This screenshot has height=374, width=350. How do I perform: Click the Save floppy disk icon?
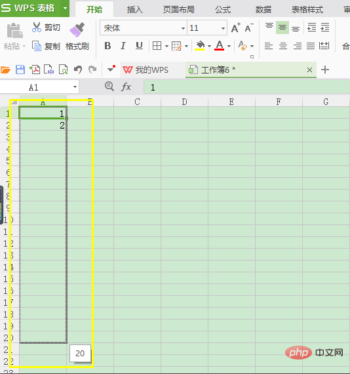coord(20,70)
